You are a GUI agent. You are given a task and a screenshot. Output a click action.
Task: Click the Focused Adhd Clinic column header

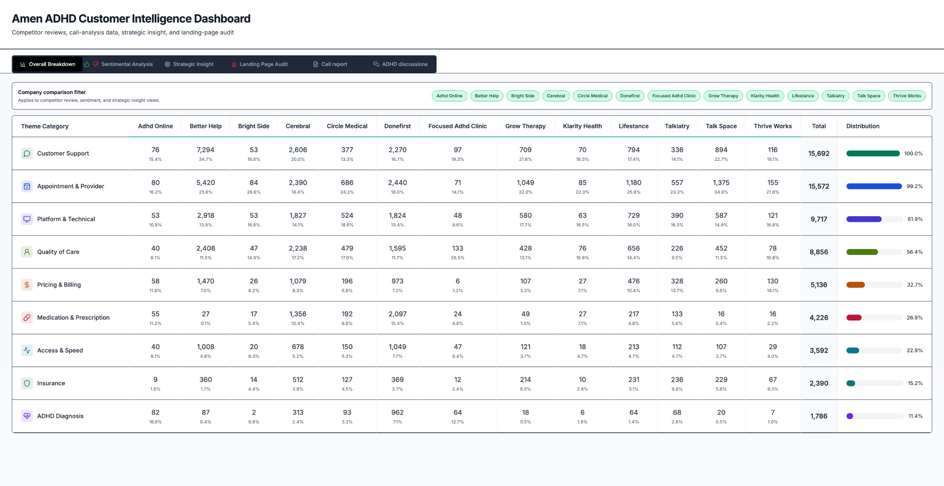pos(457,126)
